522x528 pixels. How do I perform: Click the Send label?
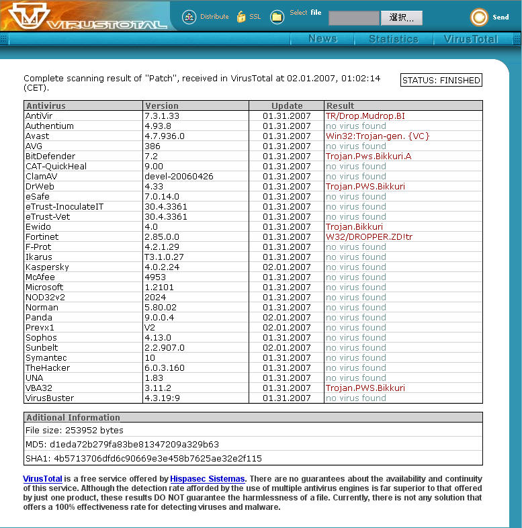501,17
